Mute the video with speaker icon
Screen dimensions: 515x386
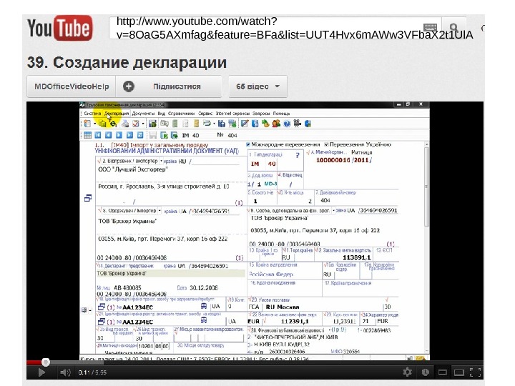pos(65,372)
